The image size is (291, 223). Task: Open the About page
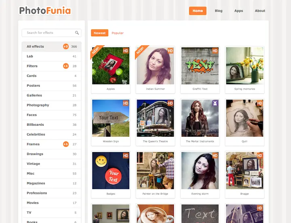tap(260, 11)
